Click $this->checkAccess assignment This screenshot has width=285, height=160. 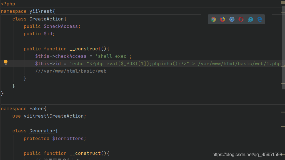pos(83,56)
